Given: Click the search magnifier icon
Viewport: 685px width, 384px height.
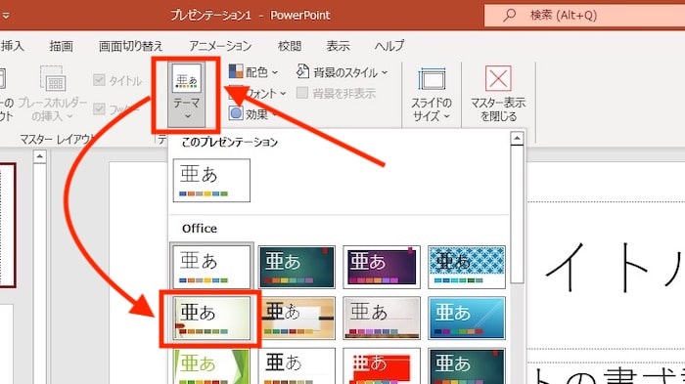Looking at the screenshot, I should tap(509, 16).
